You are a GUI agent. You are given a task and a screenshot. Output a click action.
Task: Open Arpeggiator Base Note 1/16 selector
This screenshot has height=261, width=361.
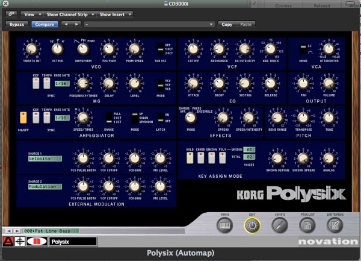point(62,118)
